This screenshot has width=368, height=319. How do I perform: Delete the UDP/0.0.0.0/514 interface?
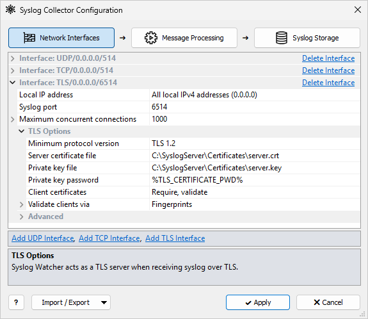(x=328, y=58)
